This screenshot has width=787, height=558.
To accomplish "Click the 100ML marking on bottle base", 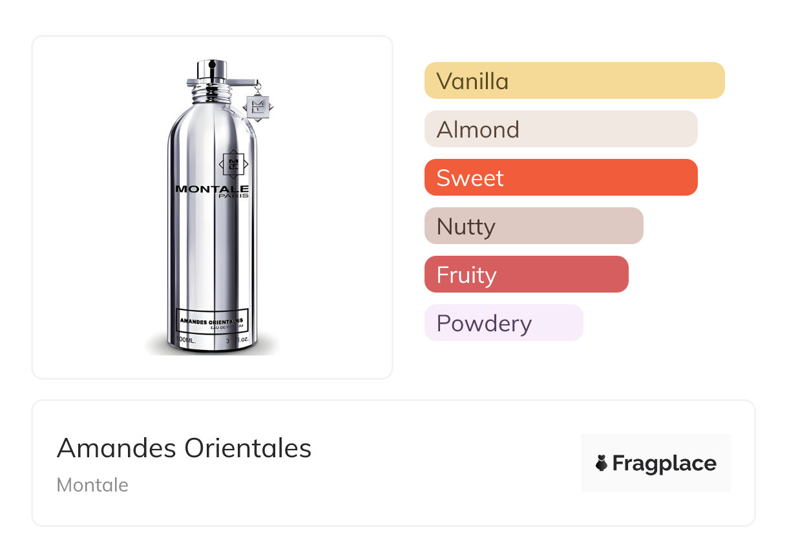I will (186, 340).
